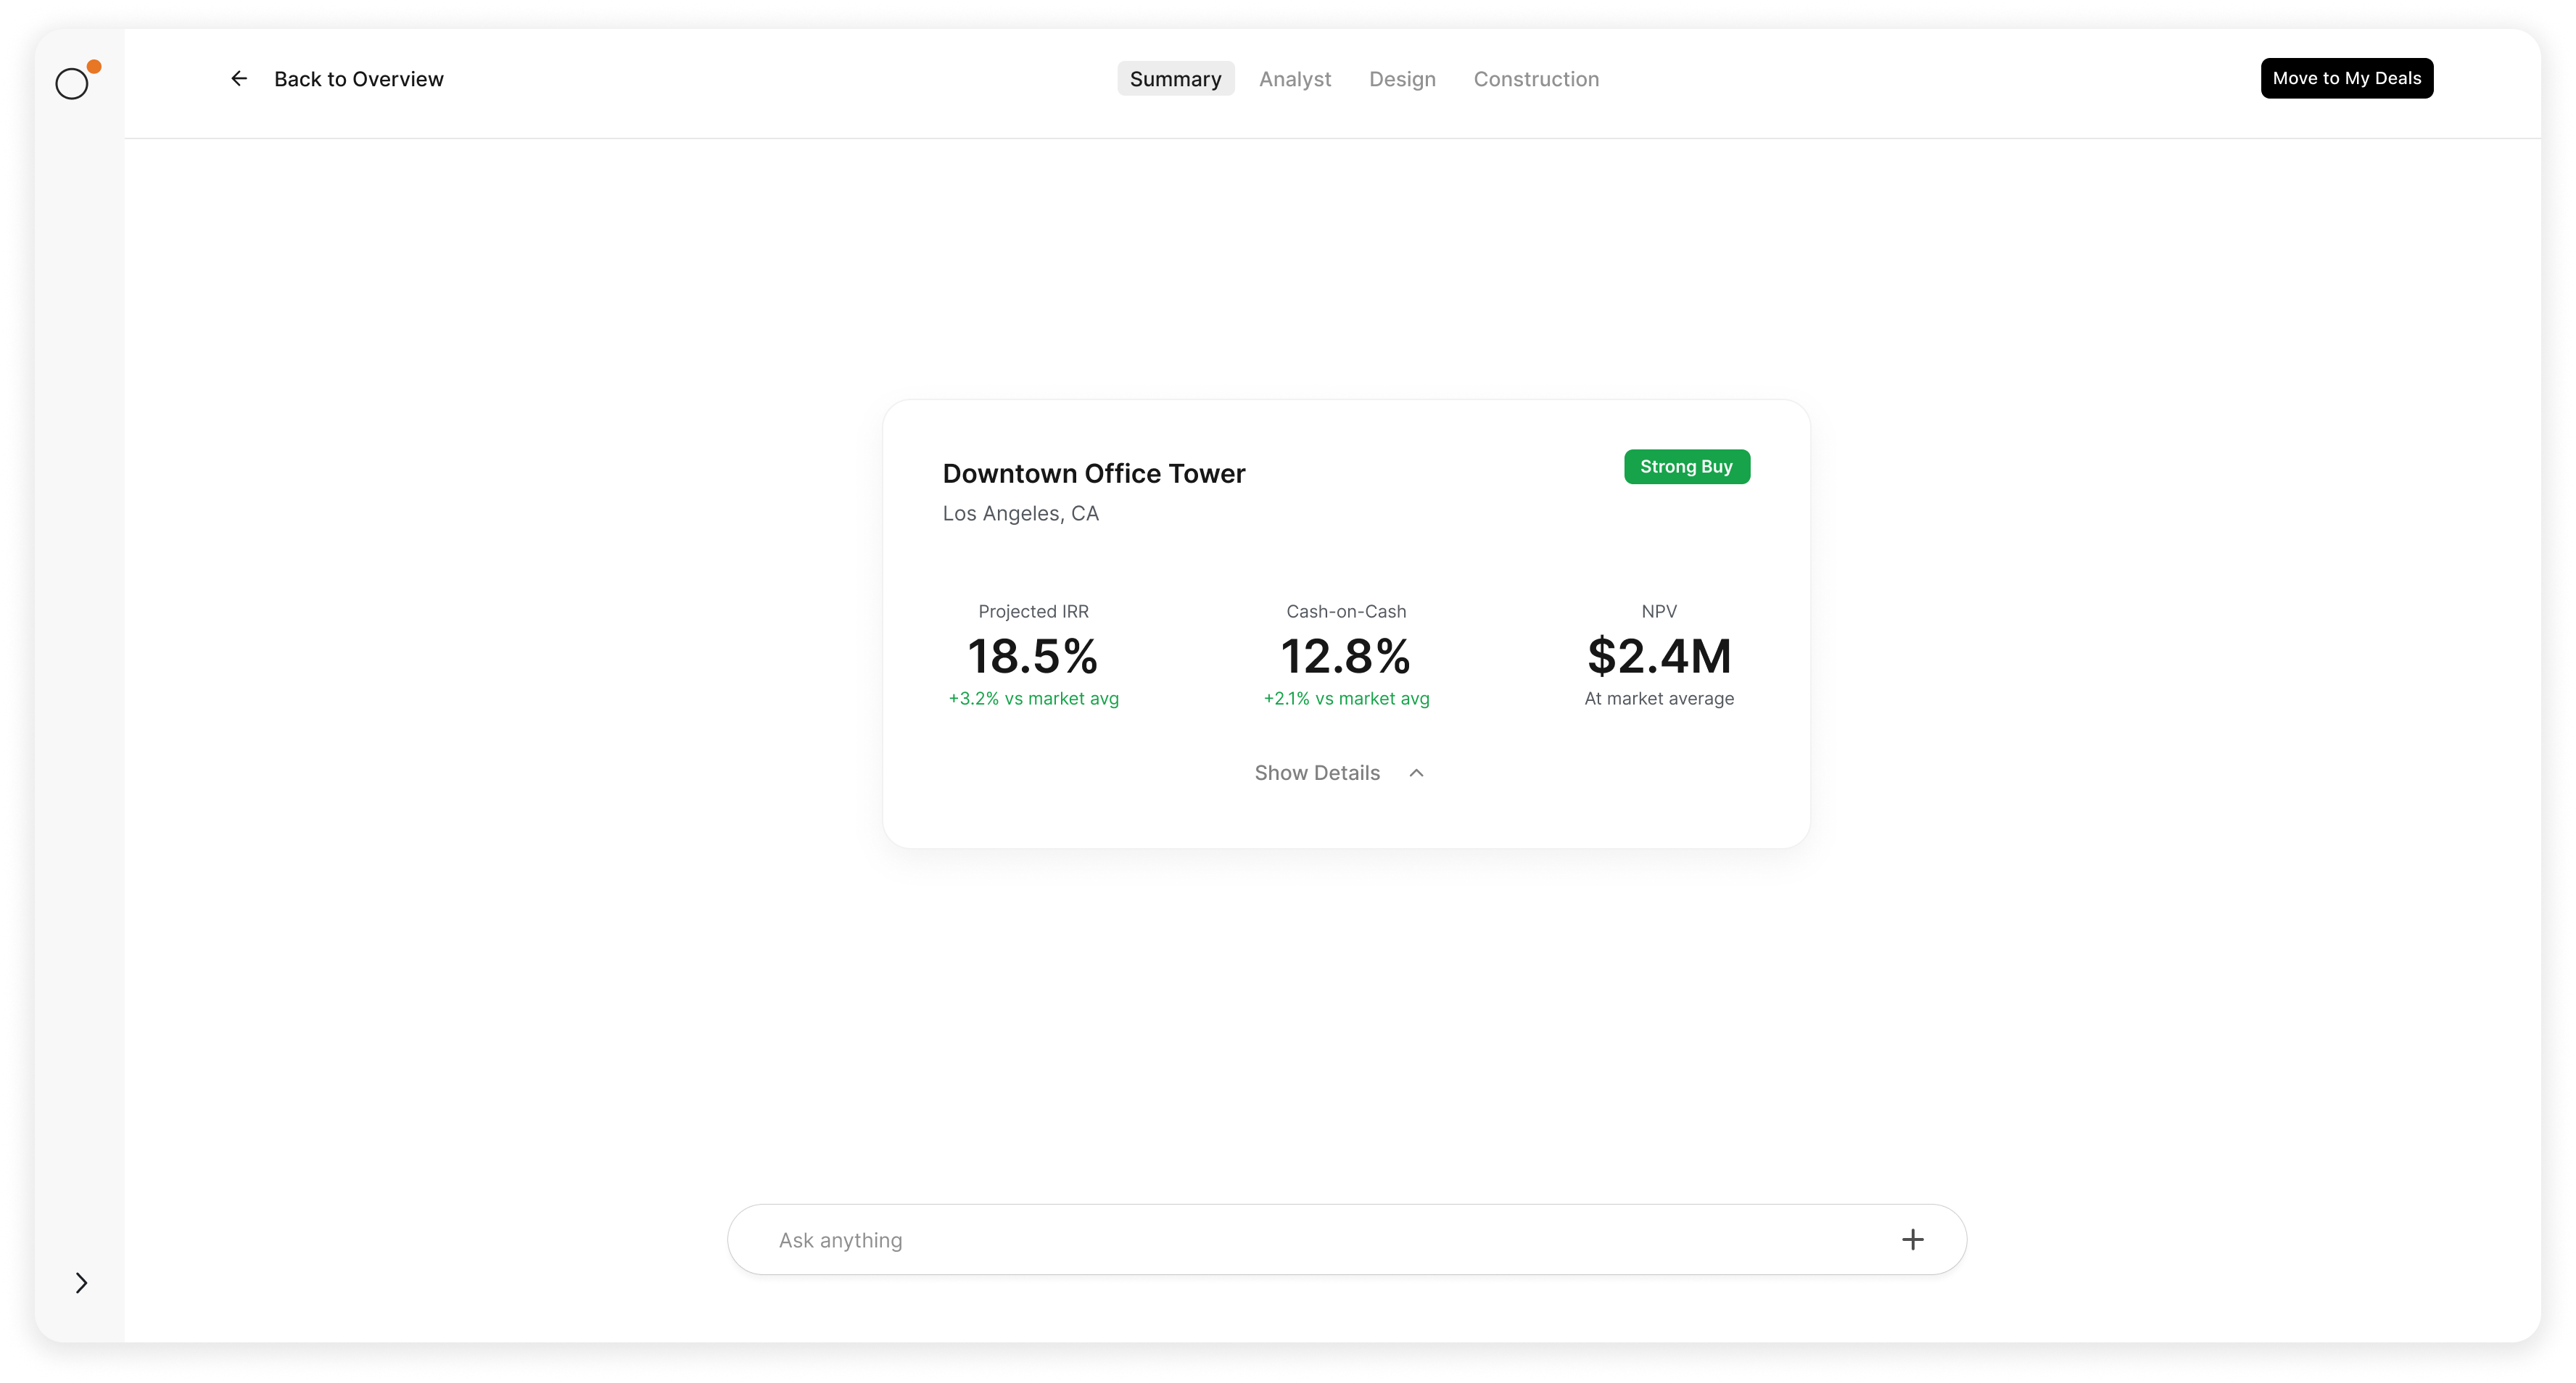The image size is (2576, 1383).
Task: Click the NPV label
Action: pos(1659,610)
